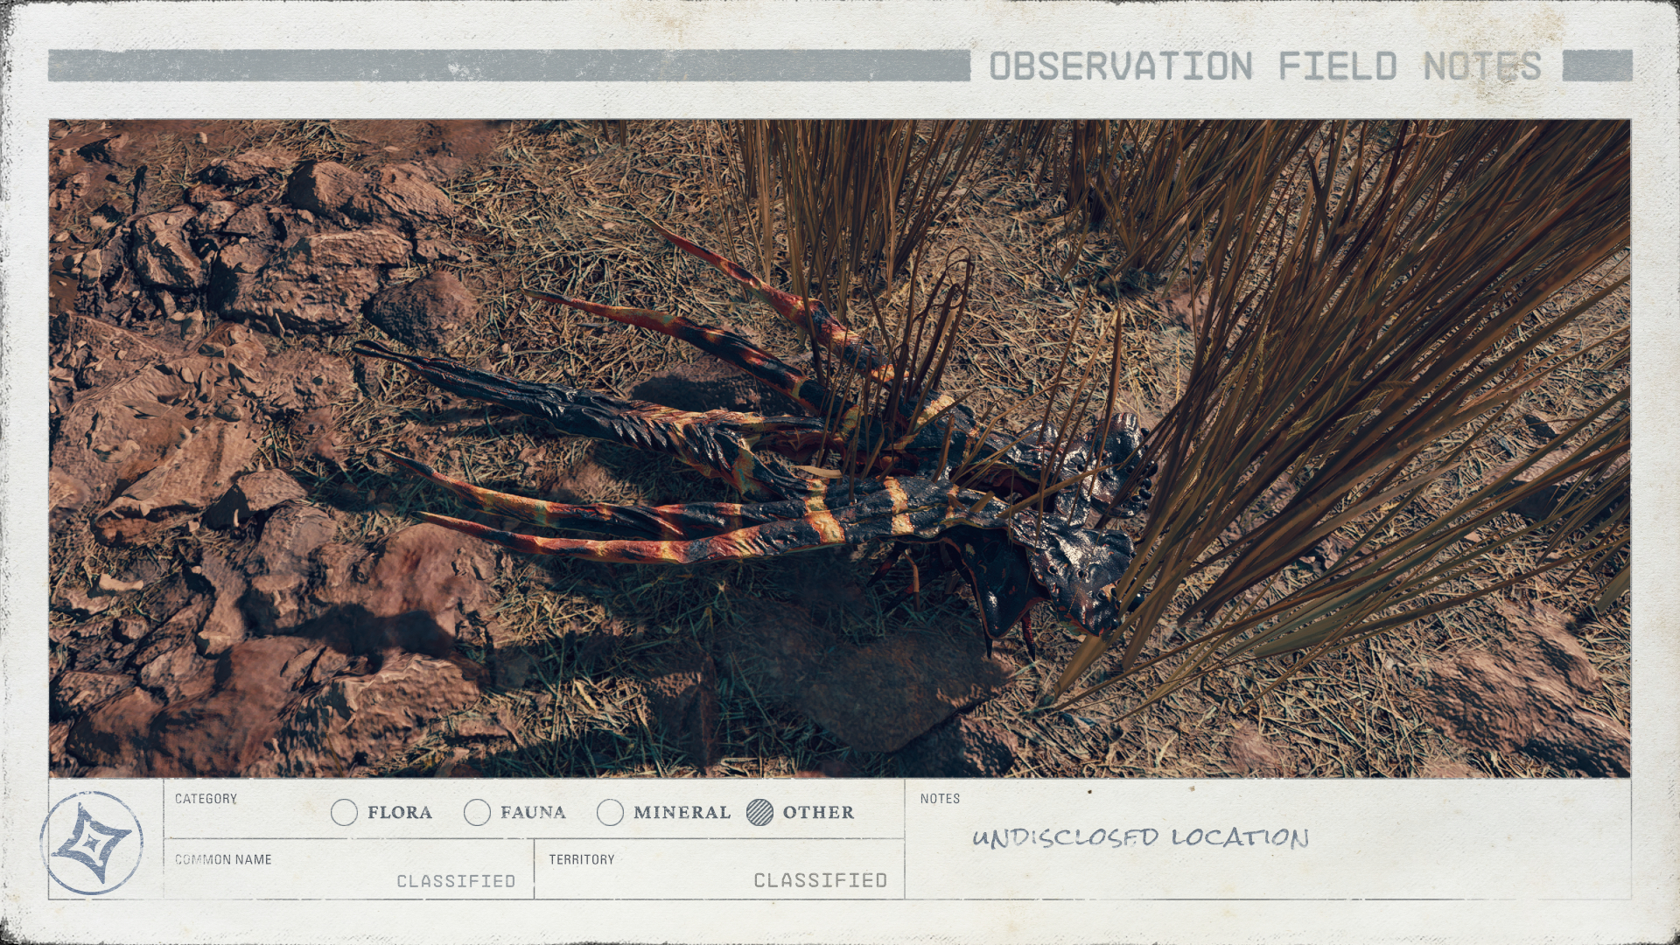Screen dimensions: 1680x945
Task: Click the Category label
Action: 206,799
